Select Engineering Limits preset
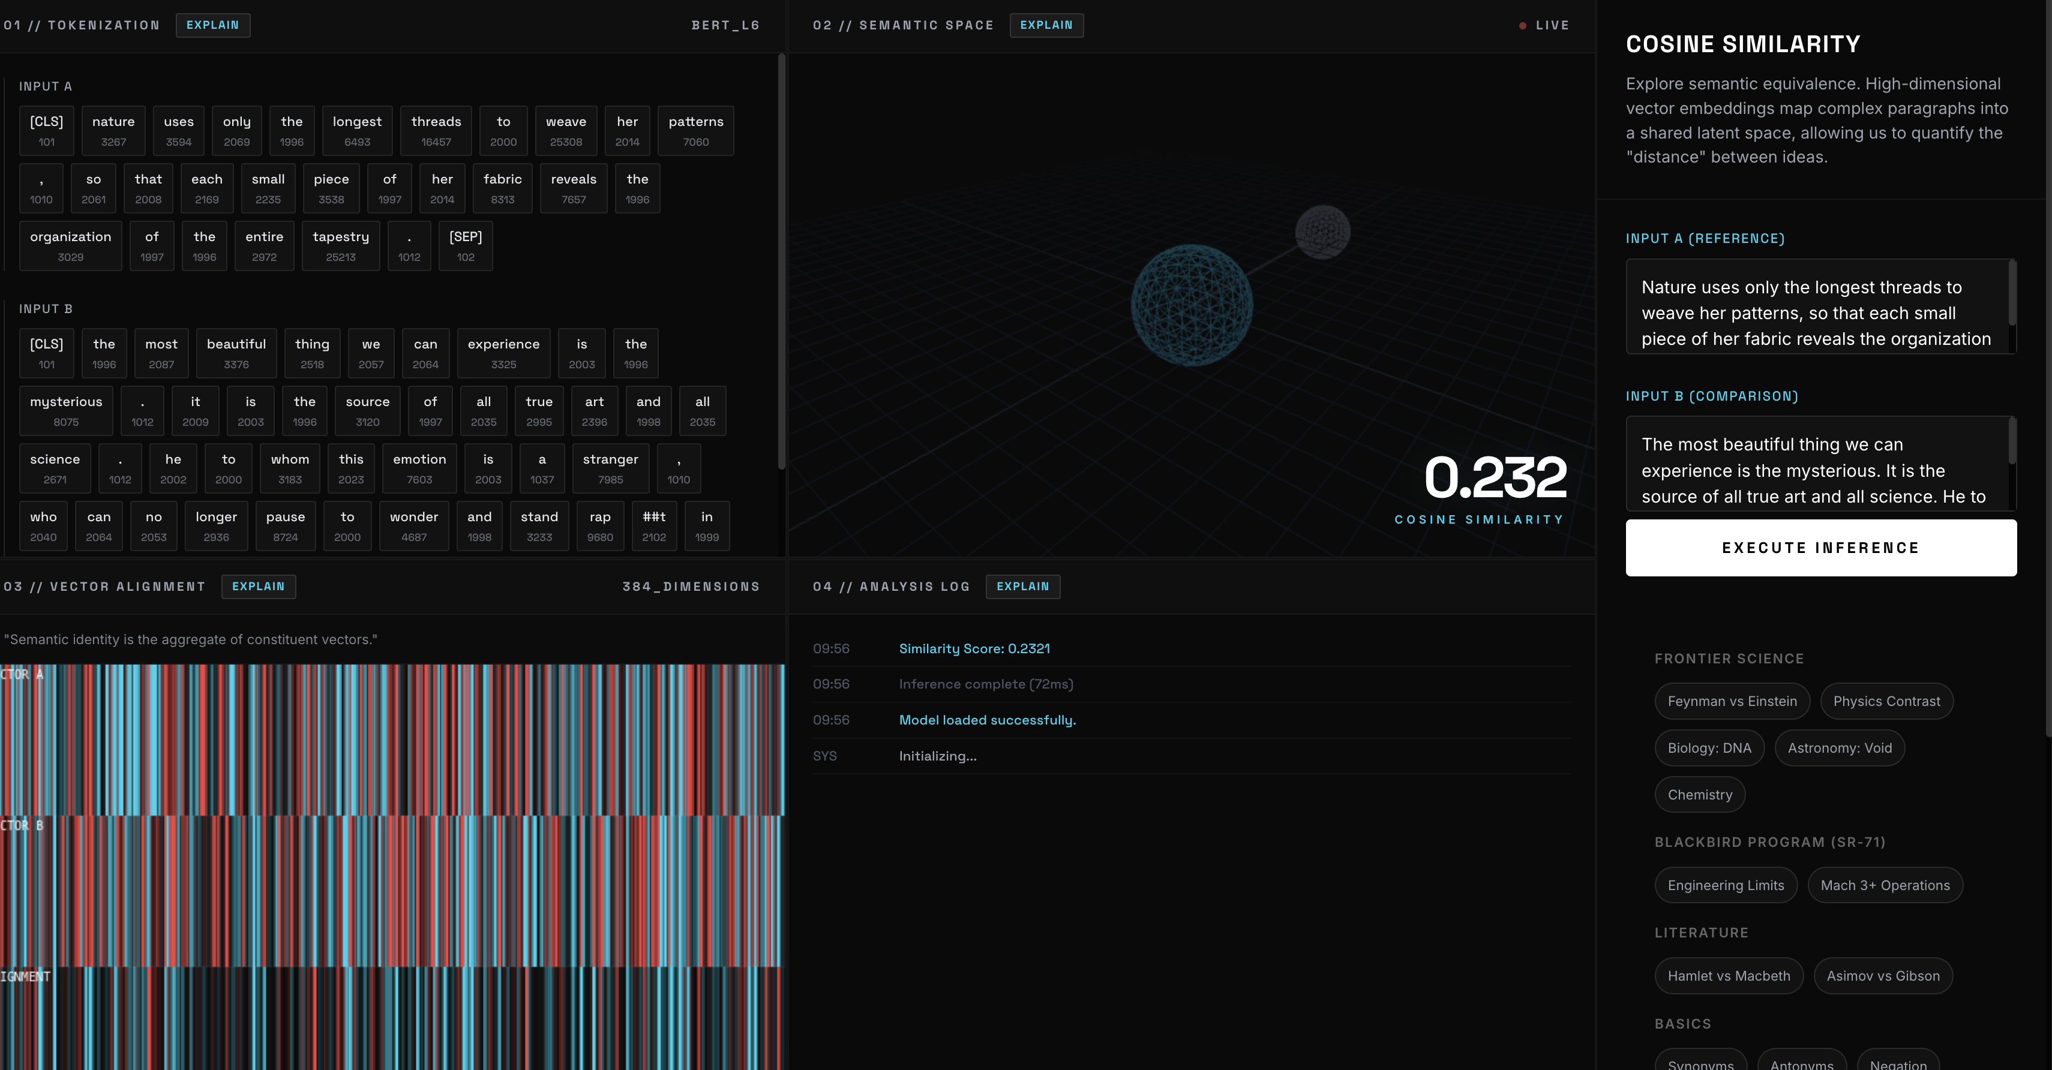2052x1070 pixels. 1726,885
